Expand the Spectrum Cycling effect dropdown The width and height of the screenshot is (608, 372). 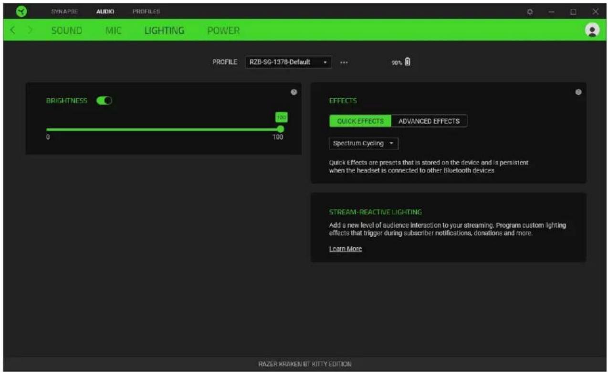click(x=364, y=143)
